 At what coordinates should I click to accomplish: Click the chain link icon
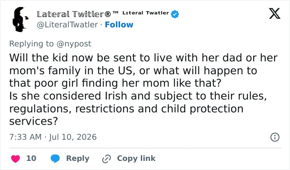106,159
